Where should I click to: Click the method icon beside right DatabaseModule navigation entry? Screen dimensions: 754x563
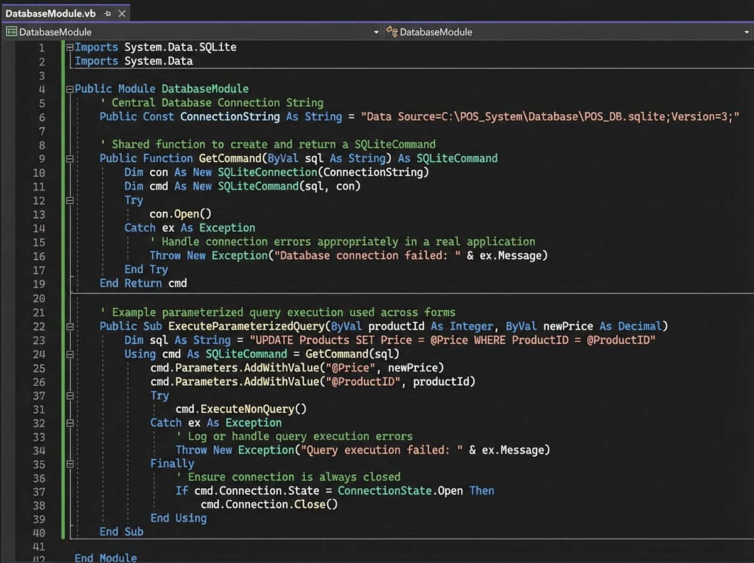(x=393, y=31)
